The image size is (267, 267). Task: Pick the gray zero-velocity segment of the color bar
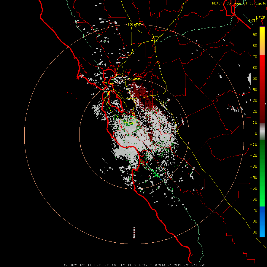click(262, 131)
